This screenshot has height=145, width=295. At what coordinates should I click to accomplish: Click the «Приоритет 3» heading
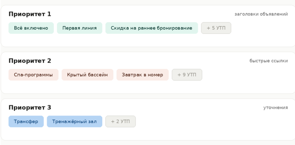(x=30, y=108)
